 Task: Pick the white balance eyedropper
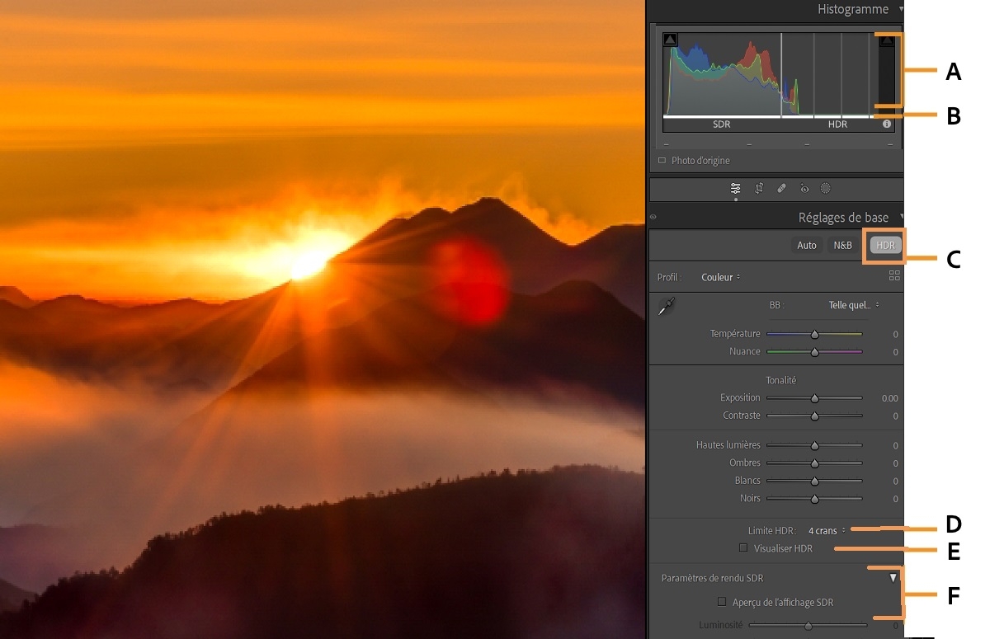point(667,306)
